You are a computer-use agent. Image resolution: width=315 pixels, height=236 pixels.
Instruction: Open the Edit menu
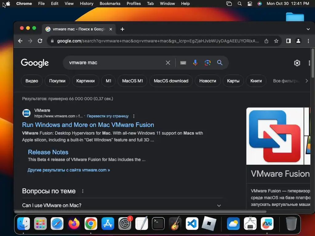[55, 4]
